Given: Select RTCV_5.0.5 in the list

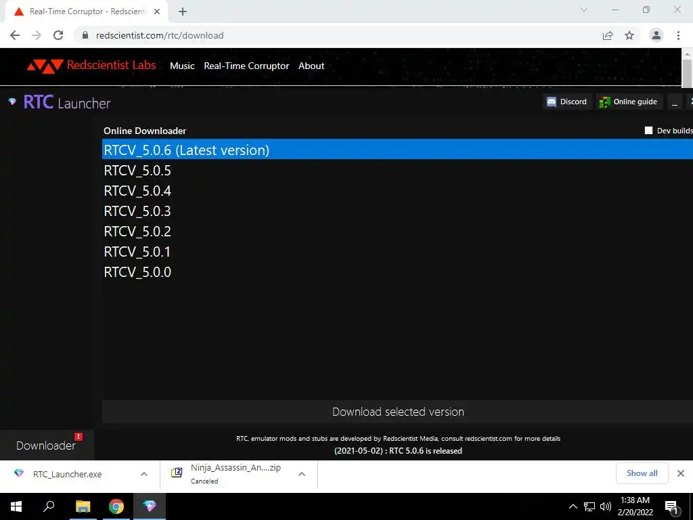Looking at the screenshot, I should click(397, 170).
